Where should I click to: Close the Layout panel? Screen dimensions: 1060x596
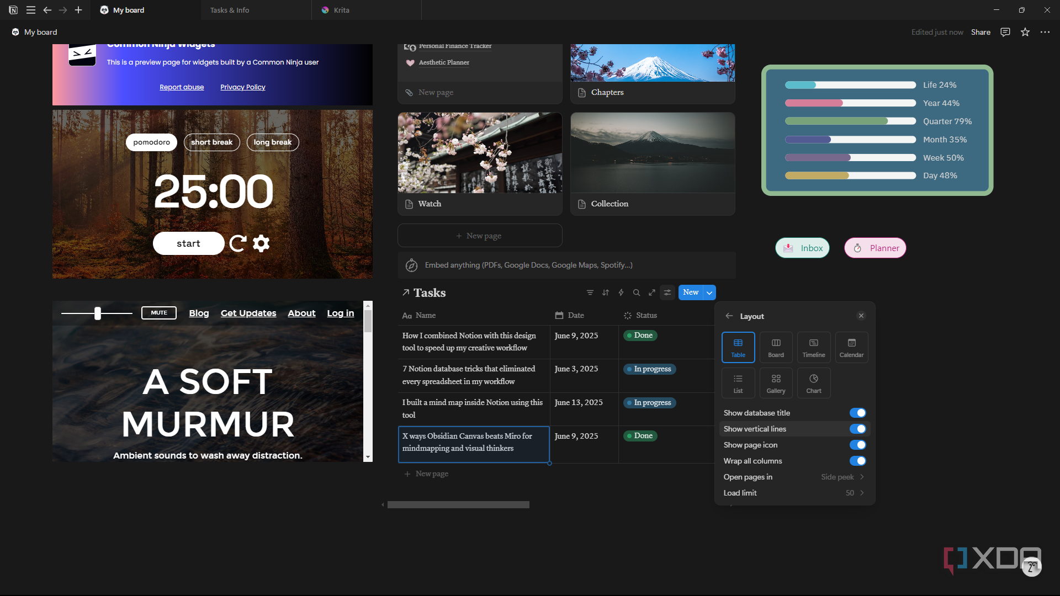[x=861, y=316]
